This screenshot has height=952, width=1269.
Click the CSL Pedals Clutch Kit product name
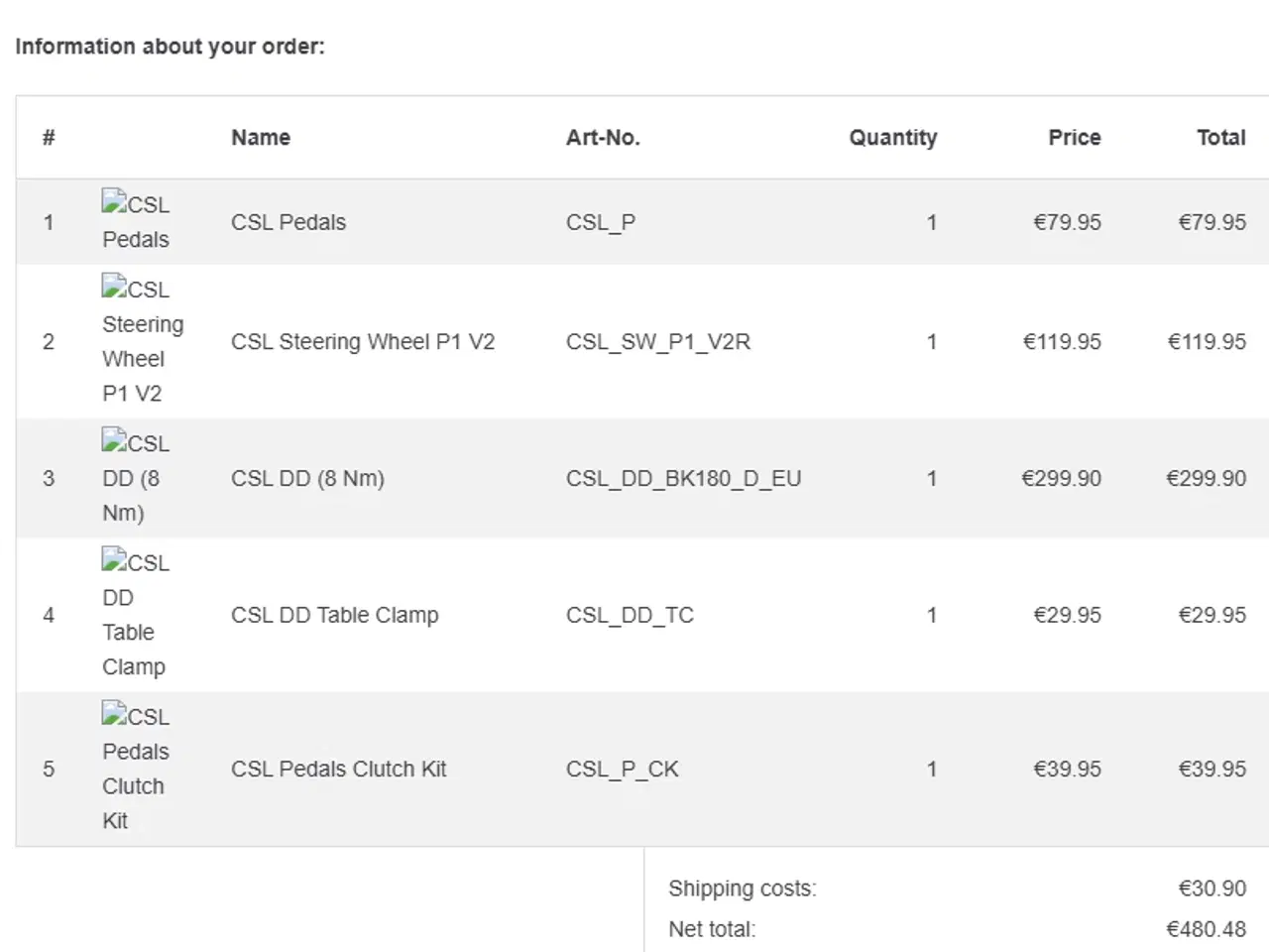338,770
